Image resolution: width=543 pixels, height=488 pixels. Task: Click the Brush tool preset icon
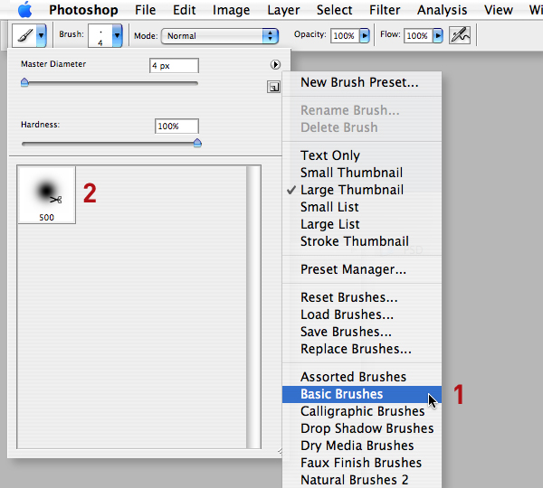pyautogui.click(x=24, y=35)
